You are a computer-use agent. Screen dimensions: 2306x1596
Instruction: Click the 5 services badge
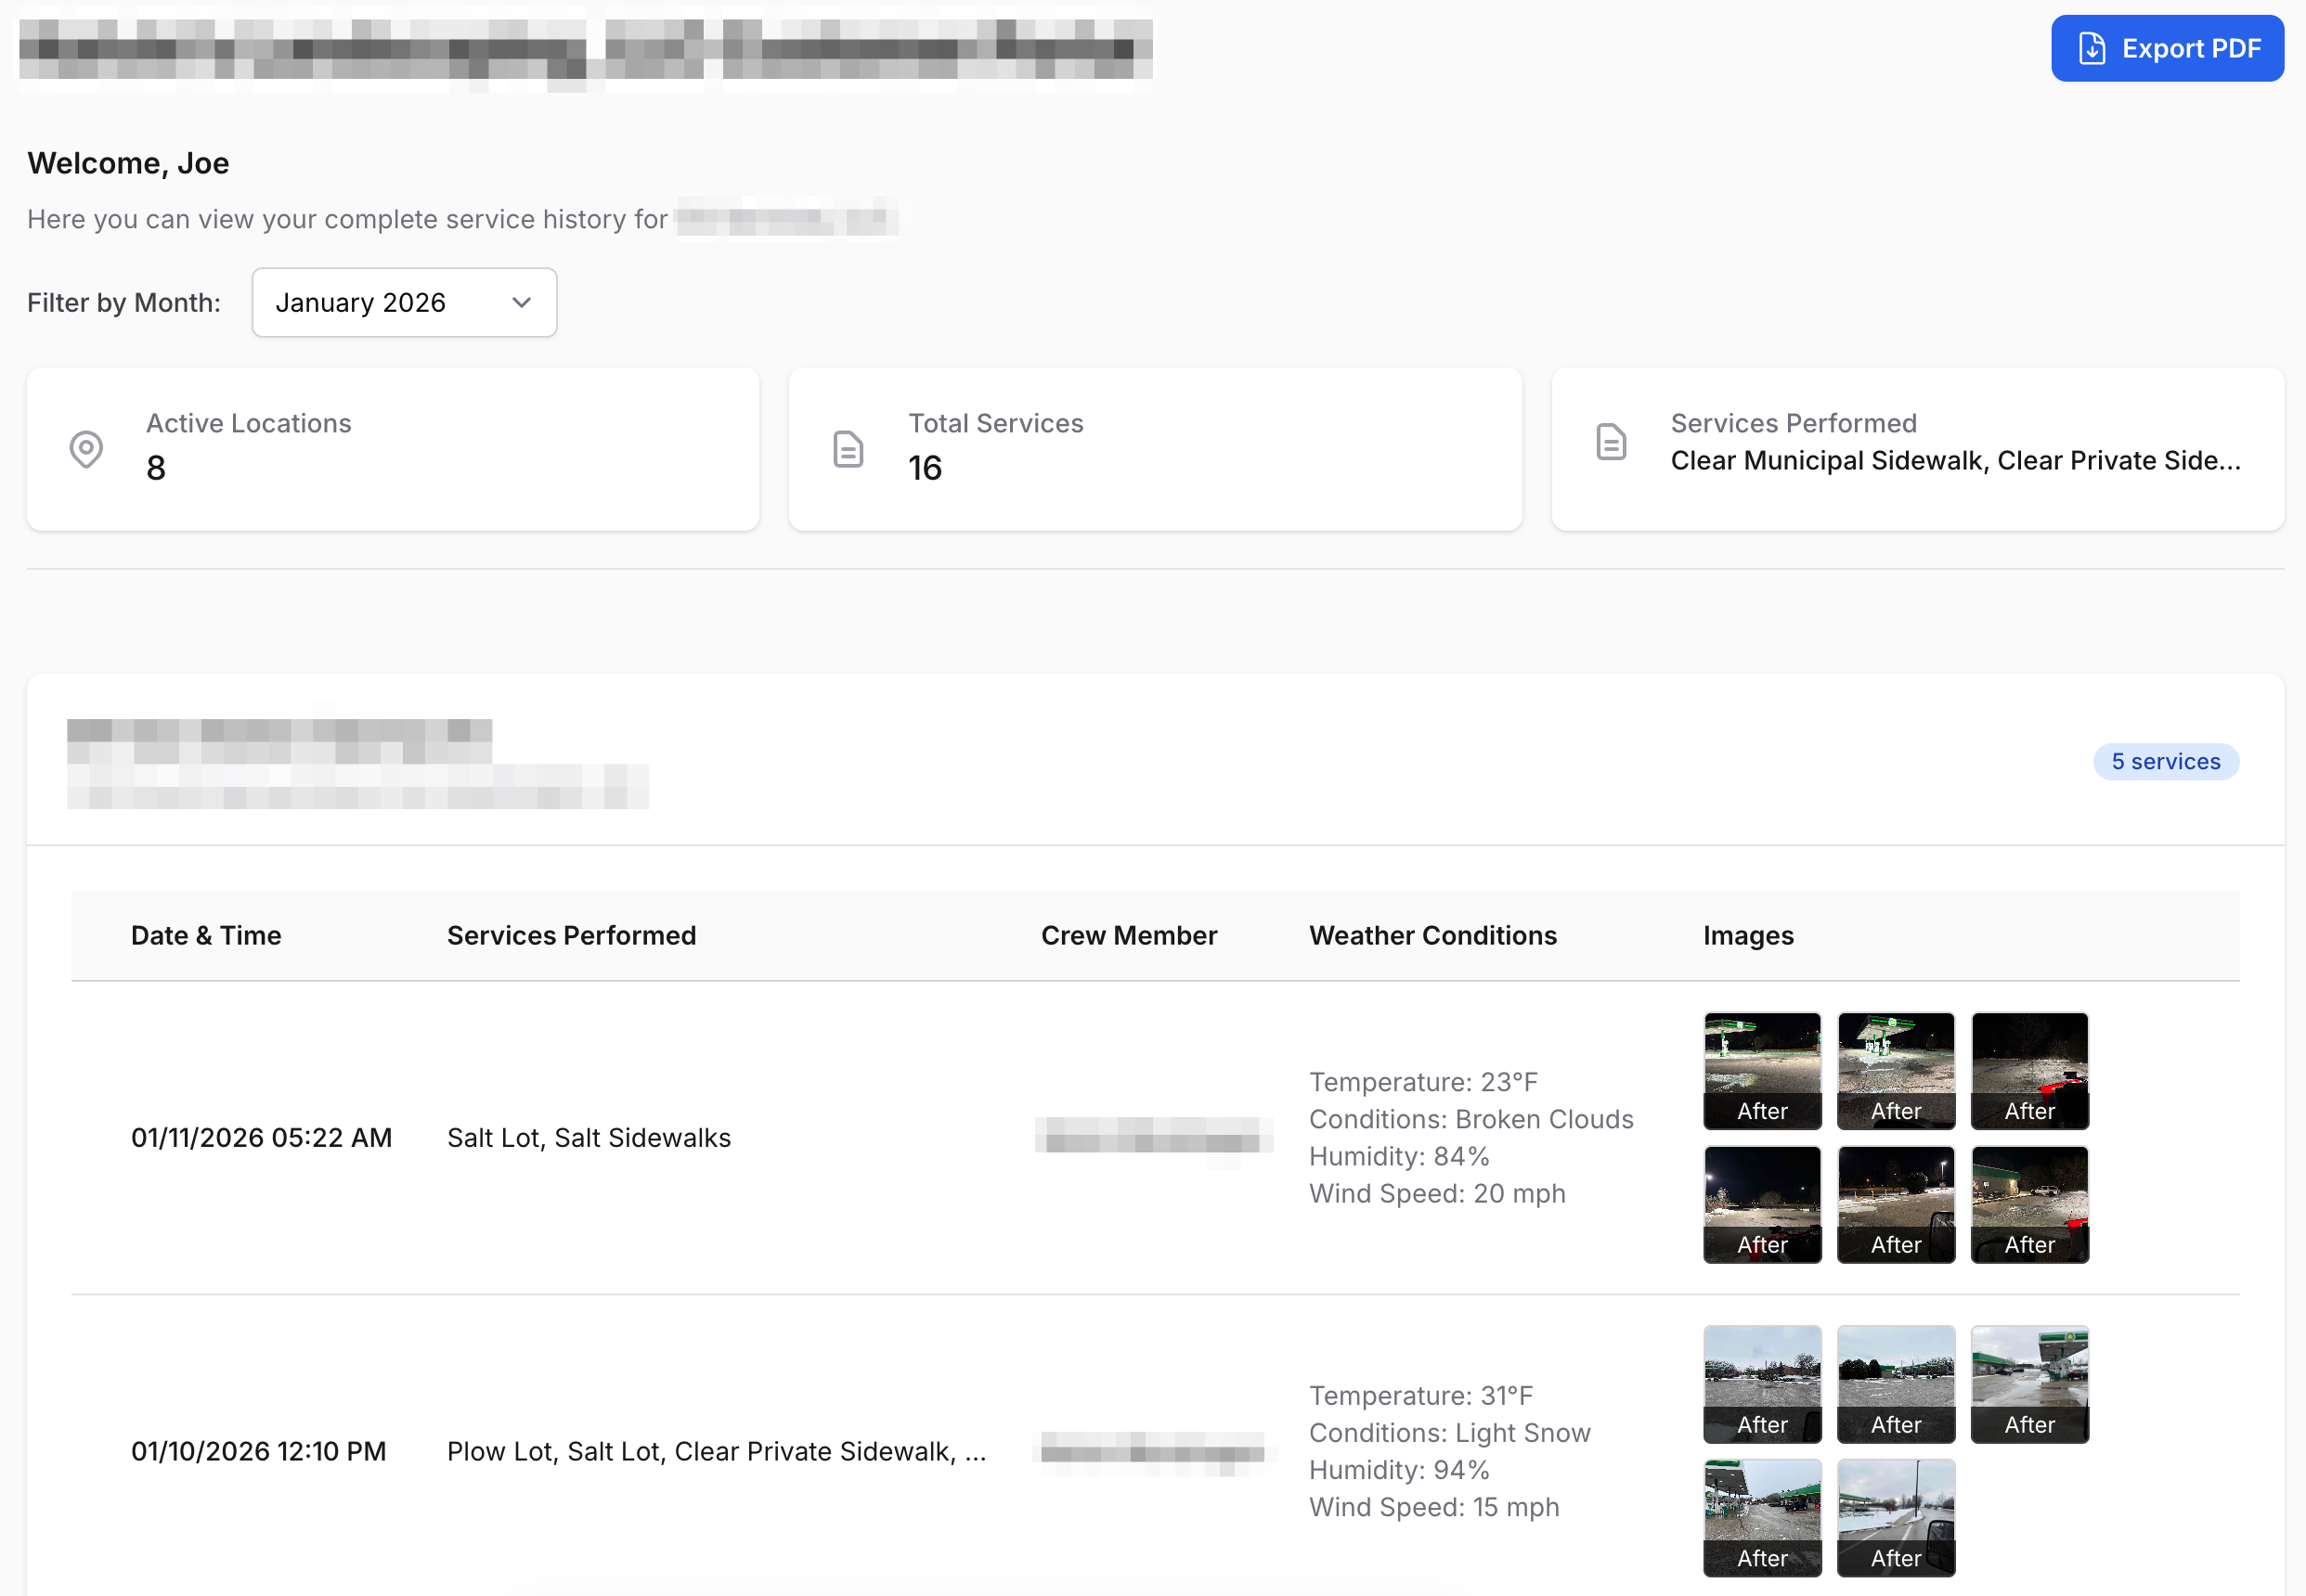[x=2165, y=761]
